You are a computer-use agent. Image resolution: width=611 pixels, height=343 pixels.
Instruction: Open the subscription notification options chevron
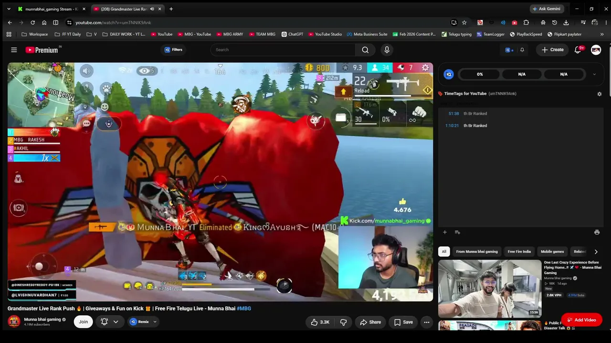pos(116,322)
